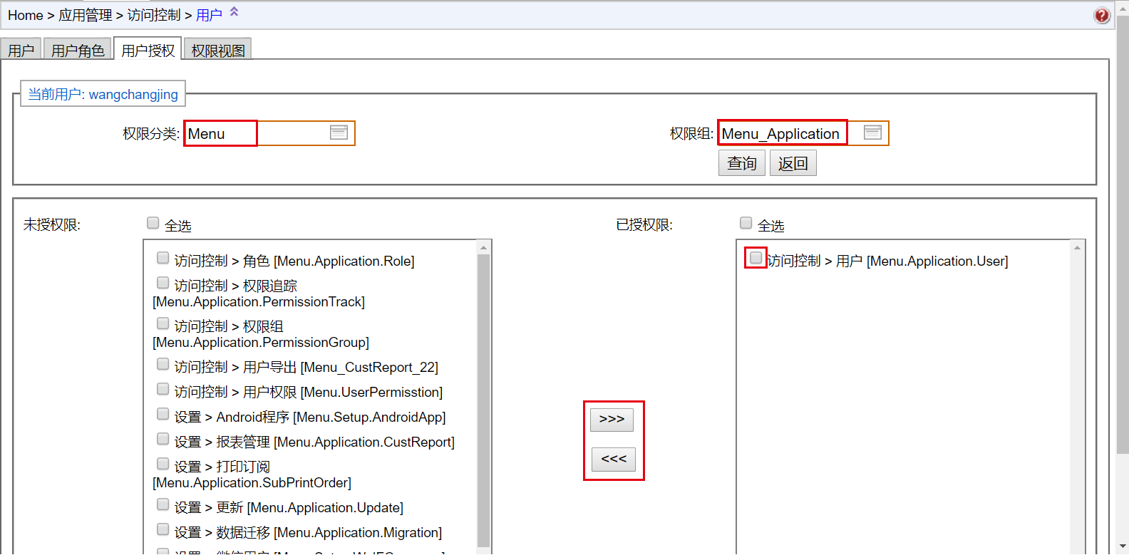Tick 更新 Menu.Application.Update checkbox
Screen dimensions: 1129x555
click(163, 504)
